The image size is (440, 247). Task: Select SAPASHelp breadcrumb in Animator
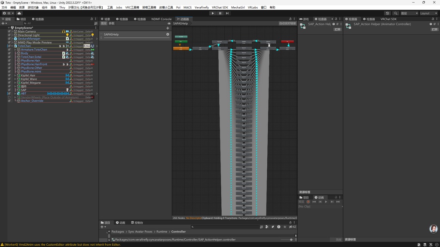click(180, 24)
